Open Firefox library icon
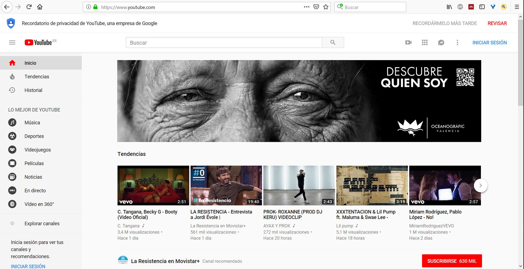The width and height of the screenshot is (524, 269). pyautogui.click(x=449, y=7)
